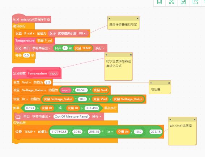The image size is (205, 157).
Task: Collapse the voltage value comment with its arrow
Action: click(x=151, y=83)
